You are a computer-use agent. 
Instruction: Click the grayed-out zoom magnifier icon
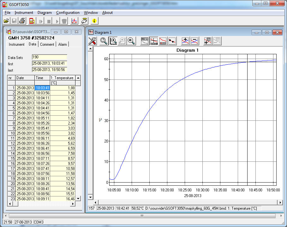coord(122,41)
